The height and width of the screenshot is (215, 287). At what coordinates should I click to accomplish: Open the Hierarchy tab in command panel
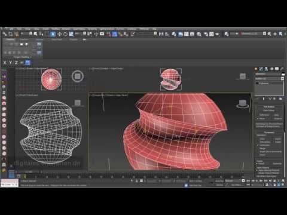[266, 69]
